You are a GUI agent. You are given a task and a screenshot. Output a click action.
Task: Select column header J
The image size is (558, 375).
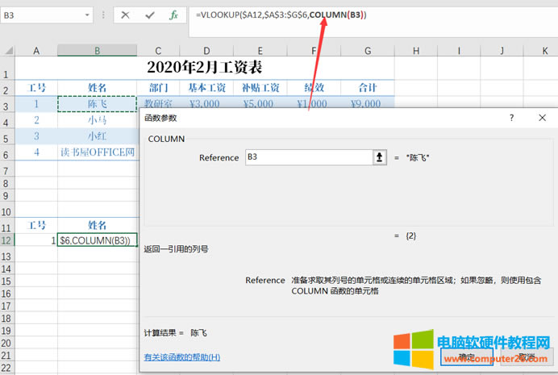pos(501,52)
